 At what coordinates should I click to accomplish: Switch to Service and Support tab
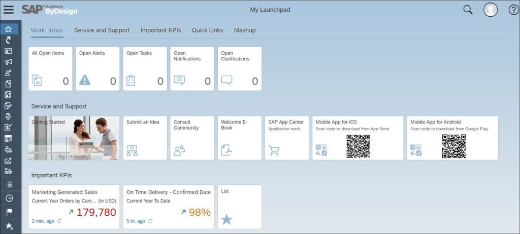(x=102, y=30)
